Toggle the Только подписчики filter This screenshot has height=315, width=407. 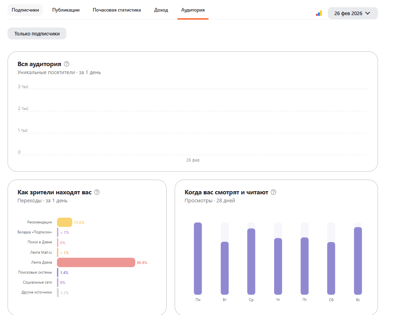coord(37,34)
